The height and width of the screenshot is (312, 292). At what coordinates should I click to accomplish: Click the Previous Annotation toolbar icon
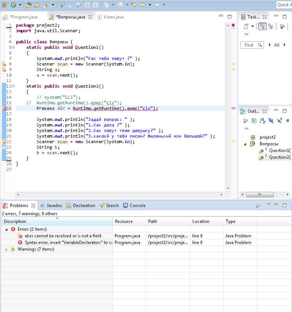tap(120, 5)
